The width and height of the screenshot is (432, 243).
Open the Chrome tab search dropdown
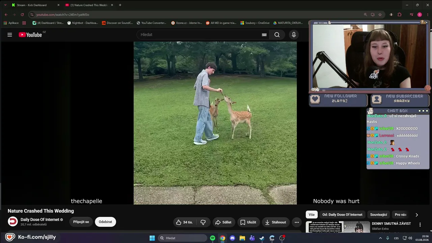pos(5,5)
